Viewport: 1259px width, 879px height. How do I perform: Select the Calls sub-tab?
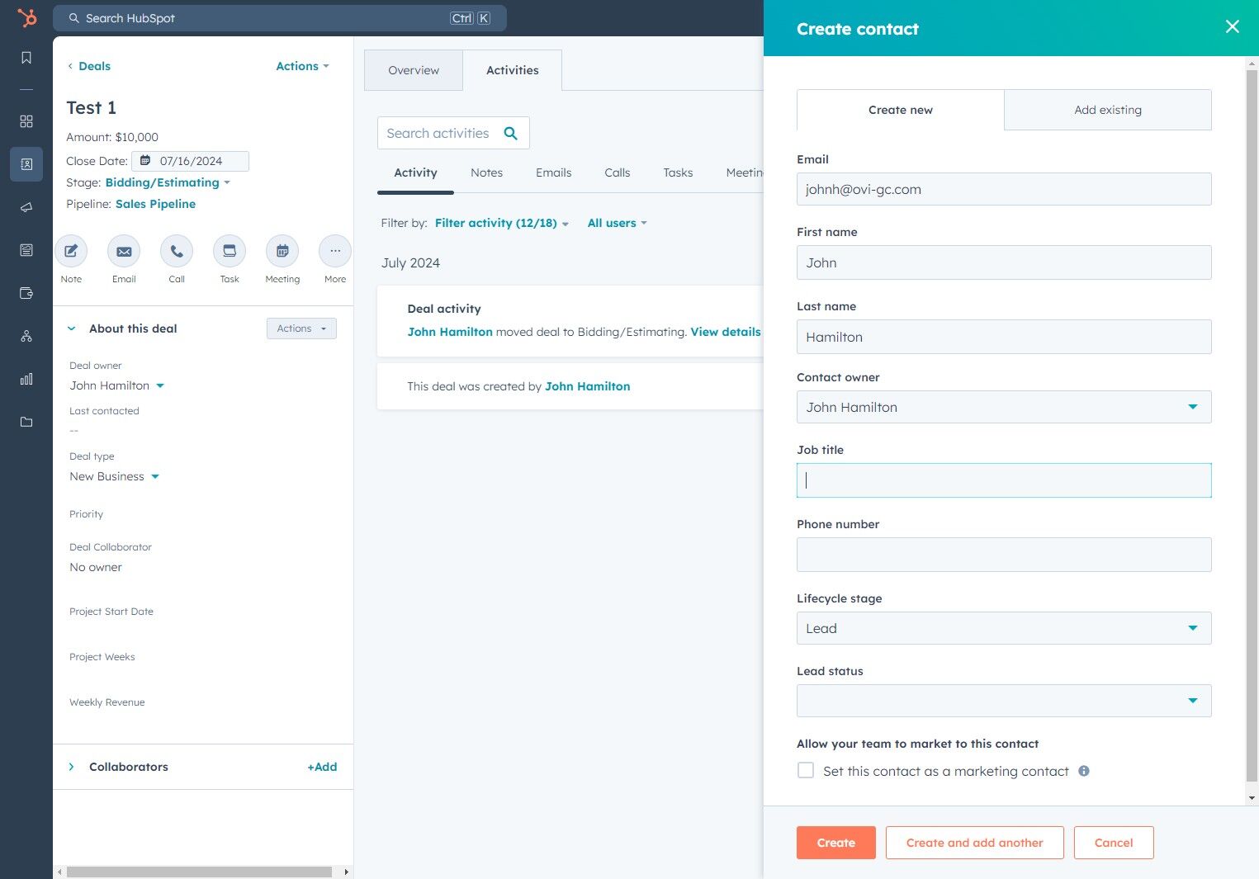617,172
